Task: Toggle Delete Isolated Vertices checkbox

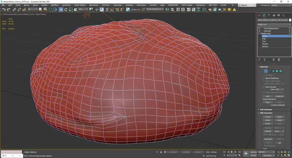Action: (x=264, y=92)
